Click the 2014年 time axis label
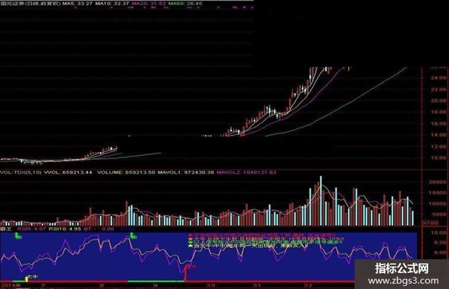This screenshot has width=449, height=289. pyautogui.click(x=11, y=286)
